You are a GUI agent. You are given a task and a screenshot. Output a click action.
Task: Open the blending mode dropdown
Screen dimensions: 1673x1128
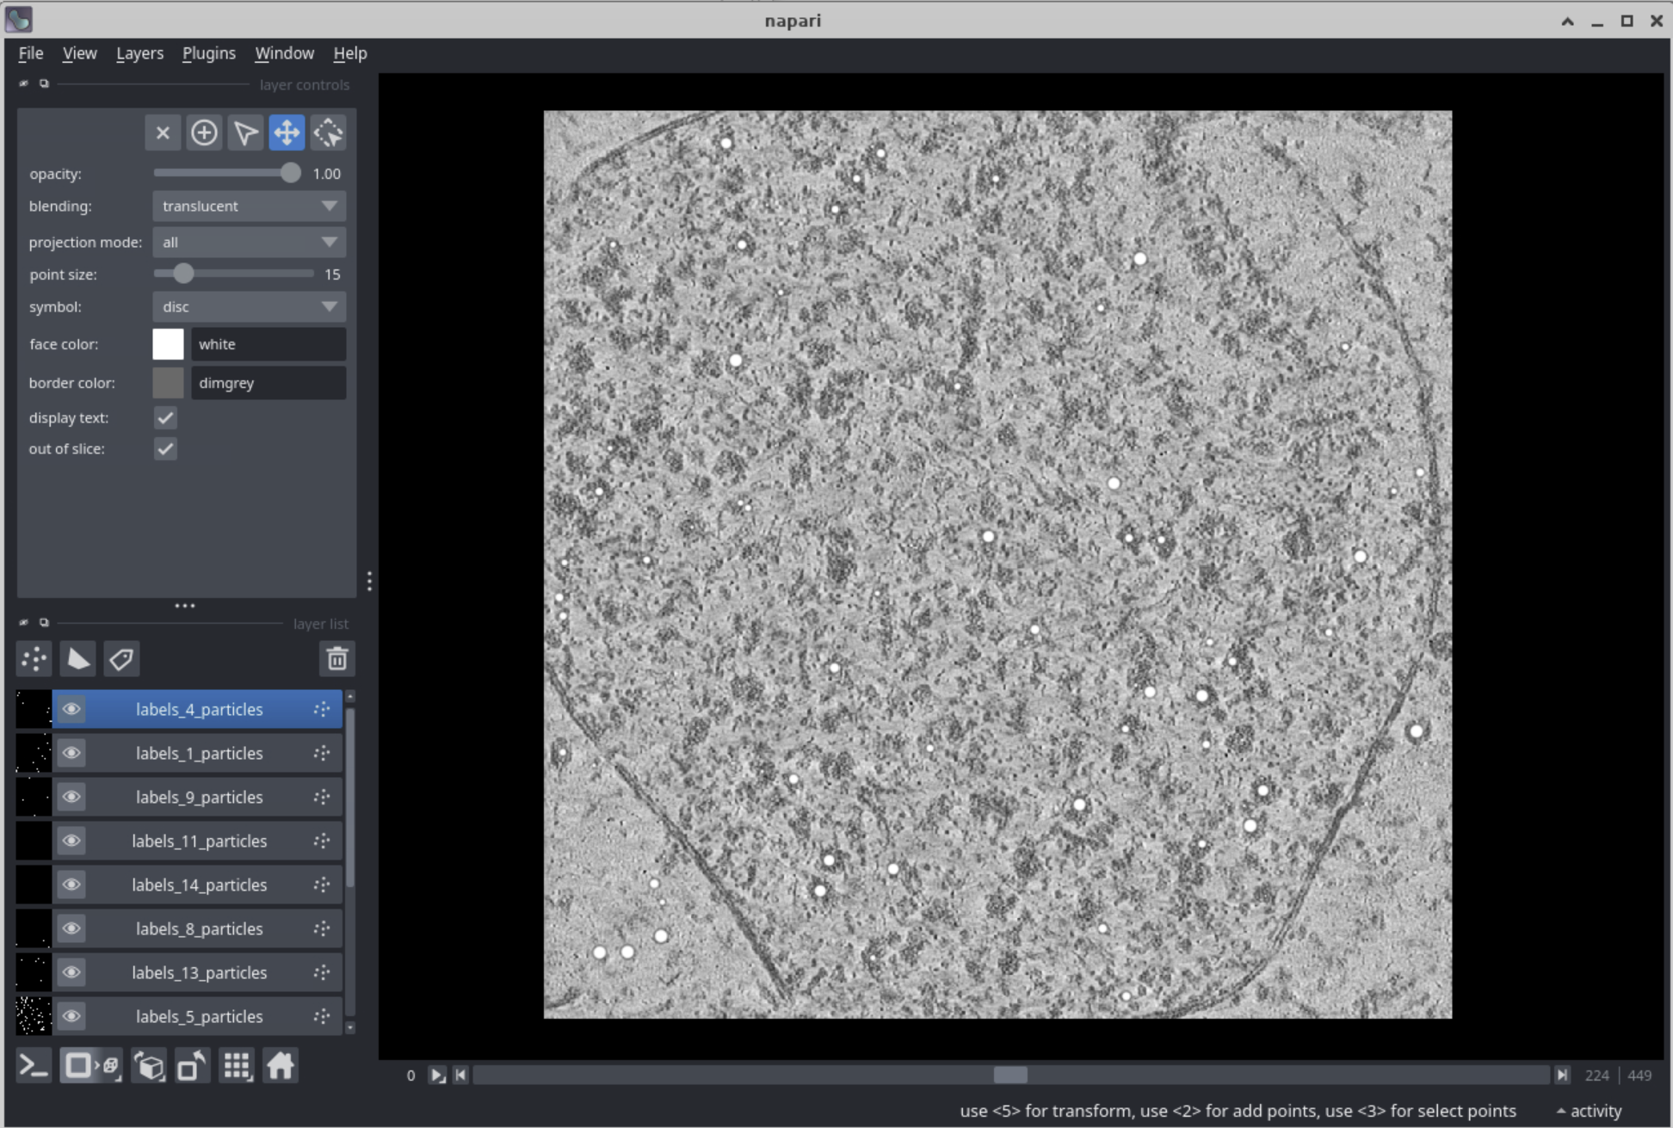(249, 206)
